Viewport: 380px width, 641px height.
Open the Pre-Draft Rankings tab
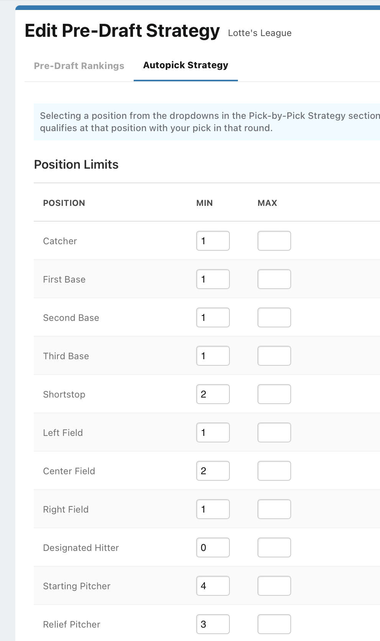tap(79, 66)
